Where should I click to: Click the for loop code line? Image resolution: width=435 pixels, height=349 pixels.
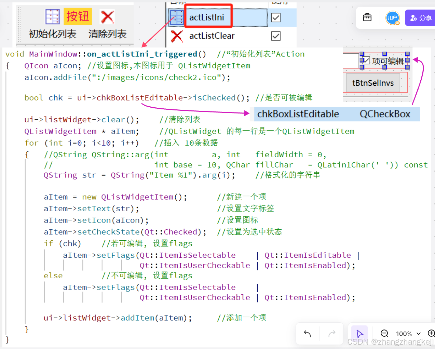(x=82, y=143)
